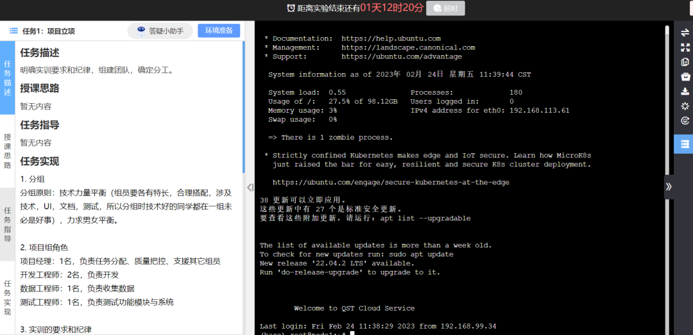Screen dimensions: 693x335
Task: Click the '1. 分组' list item
Action: 32,179
